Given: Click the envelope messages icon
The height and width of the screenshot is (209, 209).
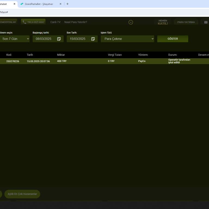Looking at the screenshot, I should tap(206, 22).
